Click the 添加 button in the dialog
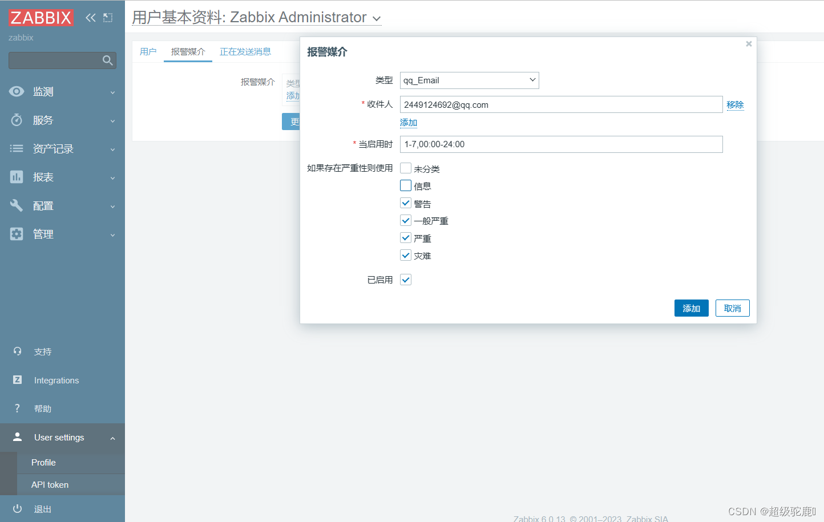The height and width of the screenshot is (522, 824). tap(691, 308)
